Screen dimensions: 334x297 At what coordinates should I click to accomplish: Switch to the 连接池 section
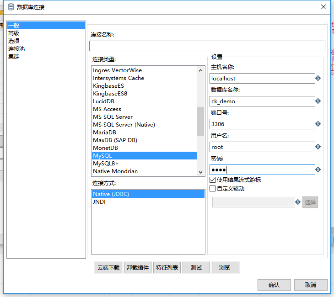[x=16, y=49]
